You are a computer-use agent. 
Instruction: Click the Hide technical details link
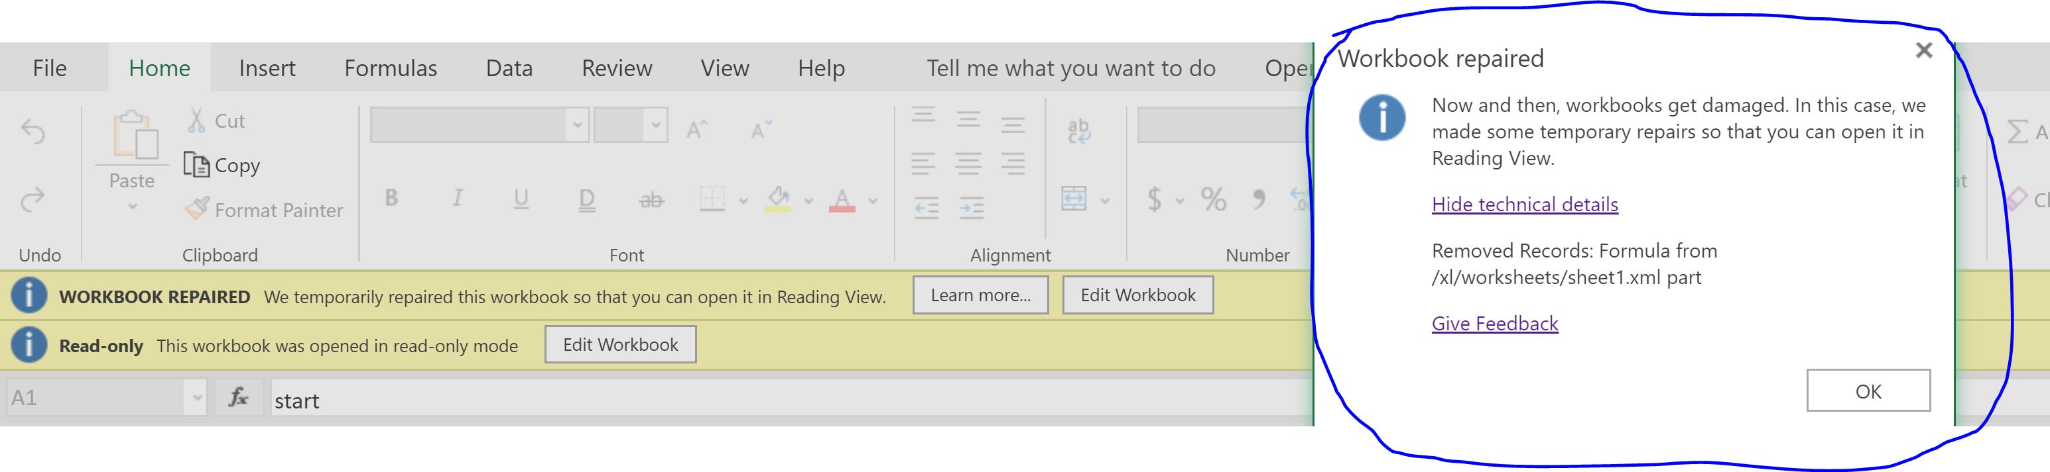tap(1525, 204)
